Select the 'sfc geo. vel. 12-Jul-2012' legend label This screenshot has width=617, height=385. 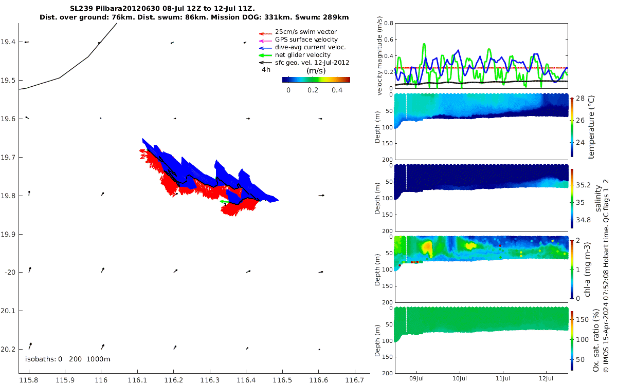coord(312,63)
